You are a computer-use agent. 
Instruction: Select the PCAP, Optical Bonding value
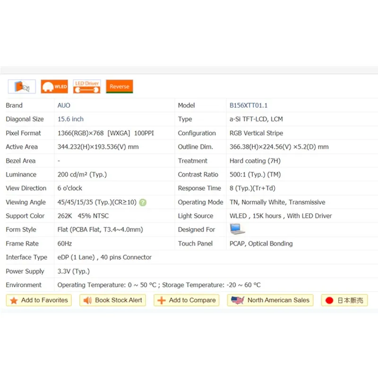point(261,243)
